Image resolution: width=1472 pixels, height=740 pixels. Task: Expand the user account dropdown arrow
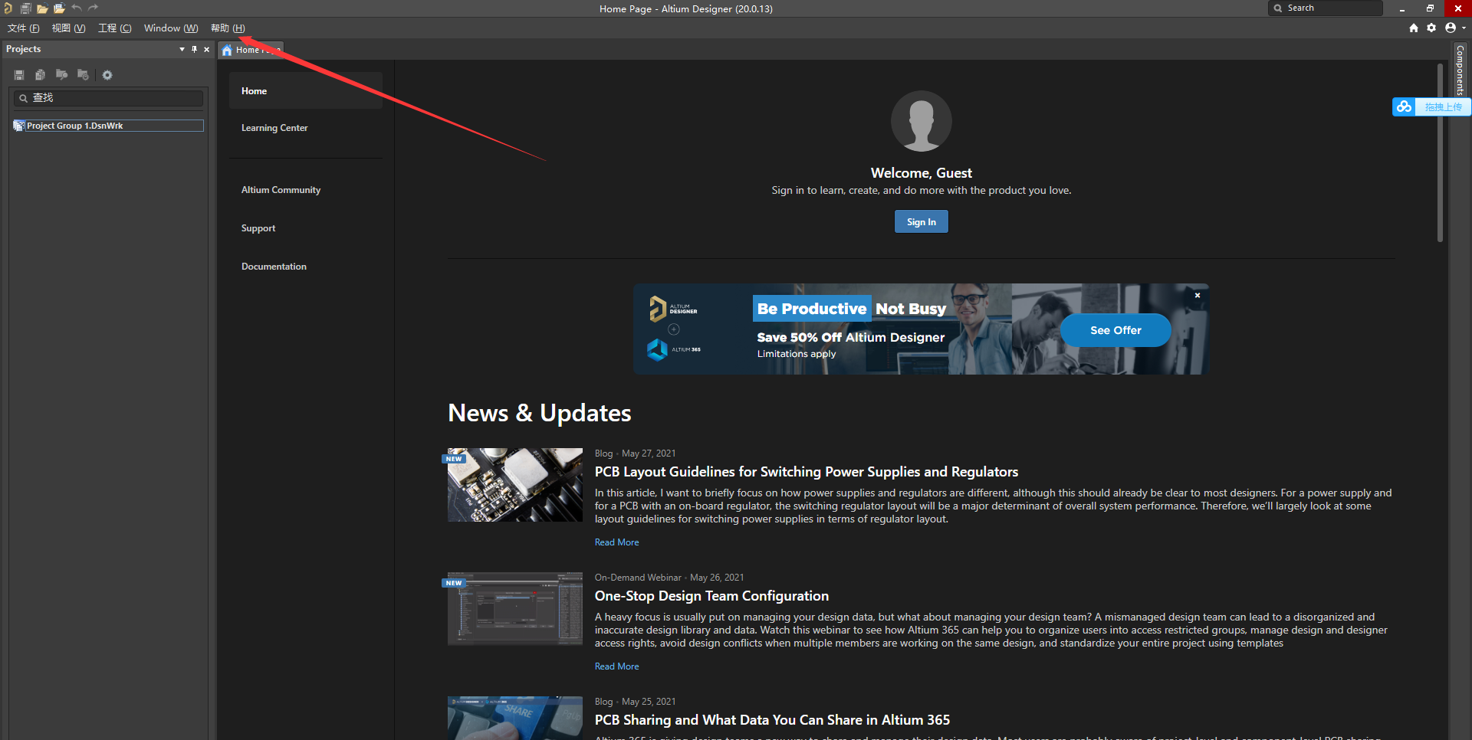[x=1464, y=28]
